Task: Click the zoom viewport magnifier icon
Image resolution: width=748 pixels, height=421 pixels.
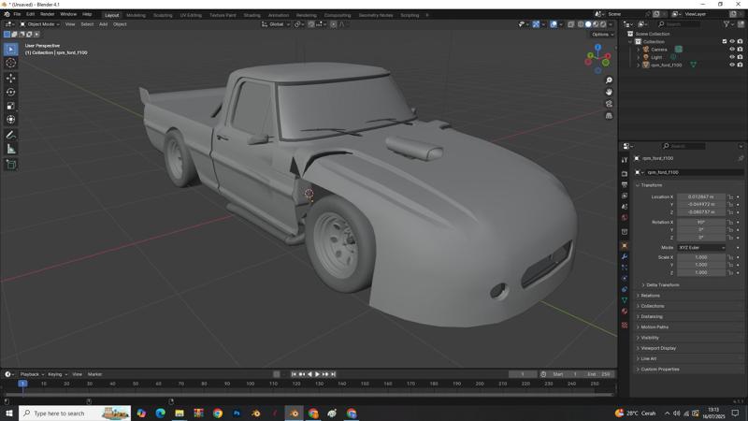Action: click(609, 80)
